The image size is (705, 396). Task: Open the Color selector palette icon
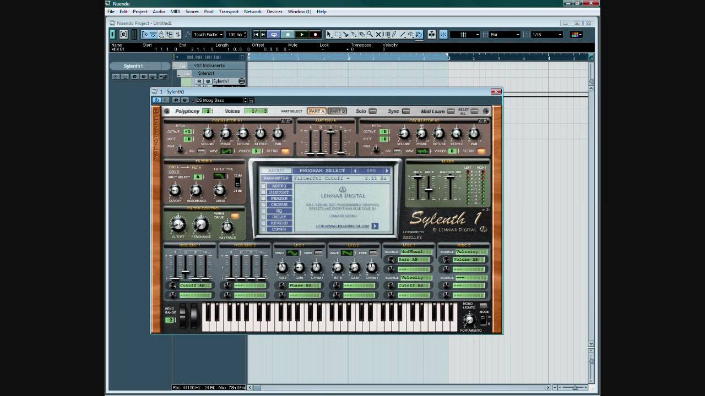(x=576, y=35)
